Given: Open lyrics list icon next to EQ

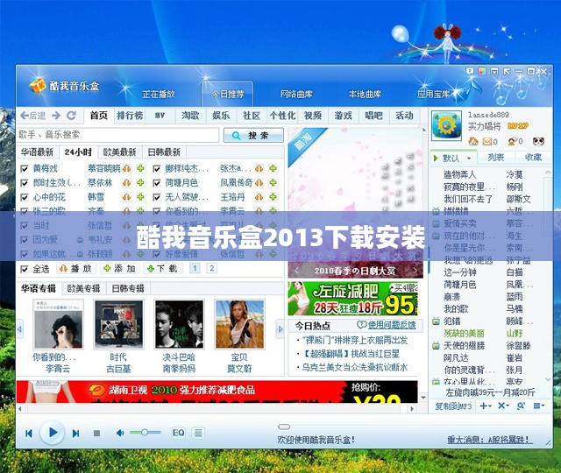Looking at the screenshot, I should tap(198, 433).
